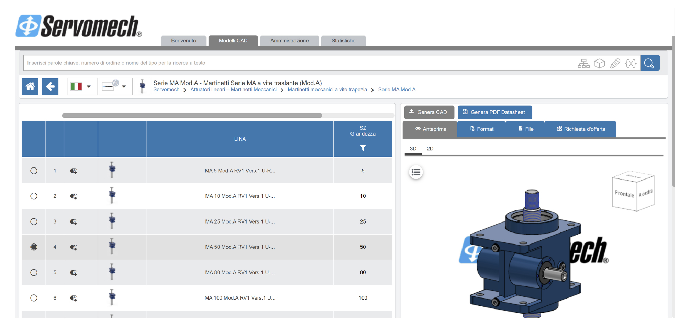Screen dimensions: 690x325
Task: Click the add-to-cart icon in row 1
Action: [74, 171]
